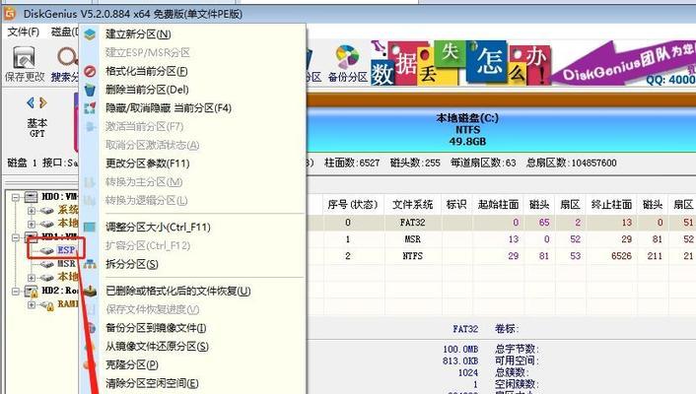
Task: Click the forward arrow above 基本 GPT
Action: point(43,103)
